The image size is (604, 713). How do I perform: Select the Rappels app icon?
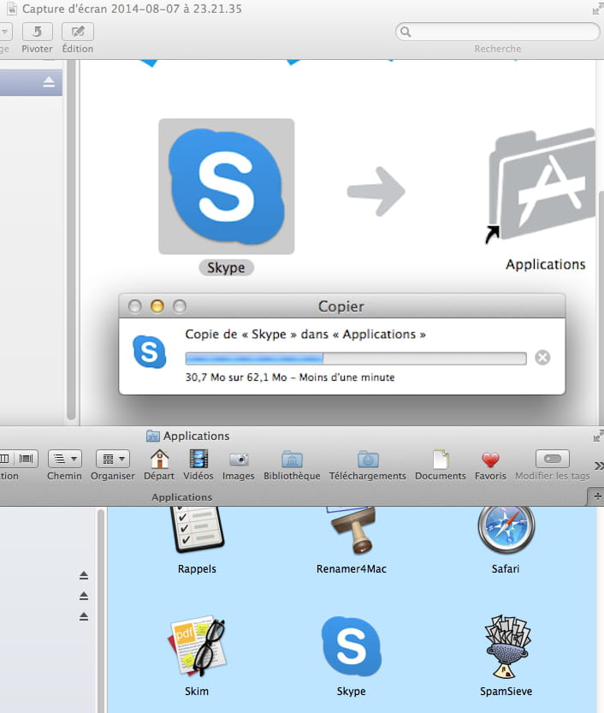tap(198, 530)
